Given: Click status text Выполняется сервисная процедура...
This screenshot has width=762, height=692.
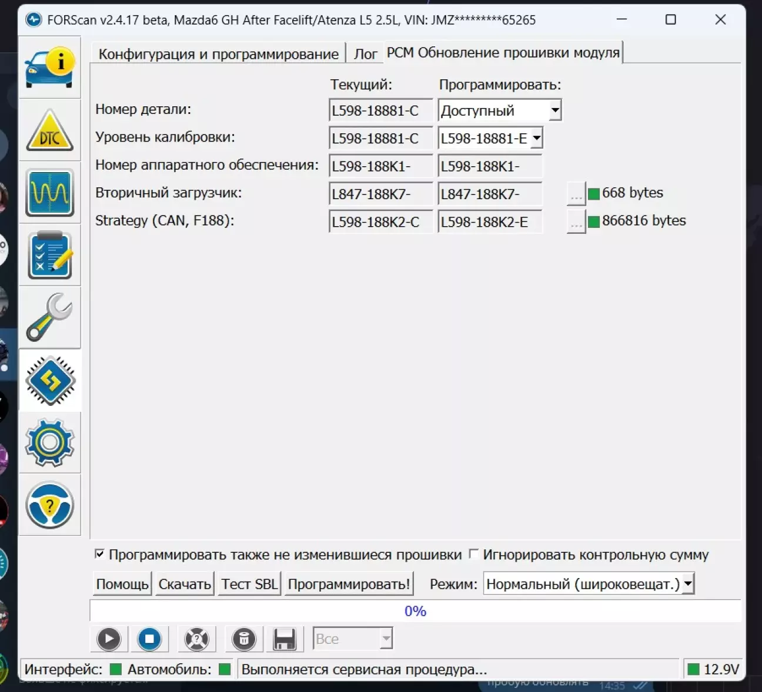Looking at the screenshot, I should pyautogui.click(x=364, y=669).
